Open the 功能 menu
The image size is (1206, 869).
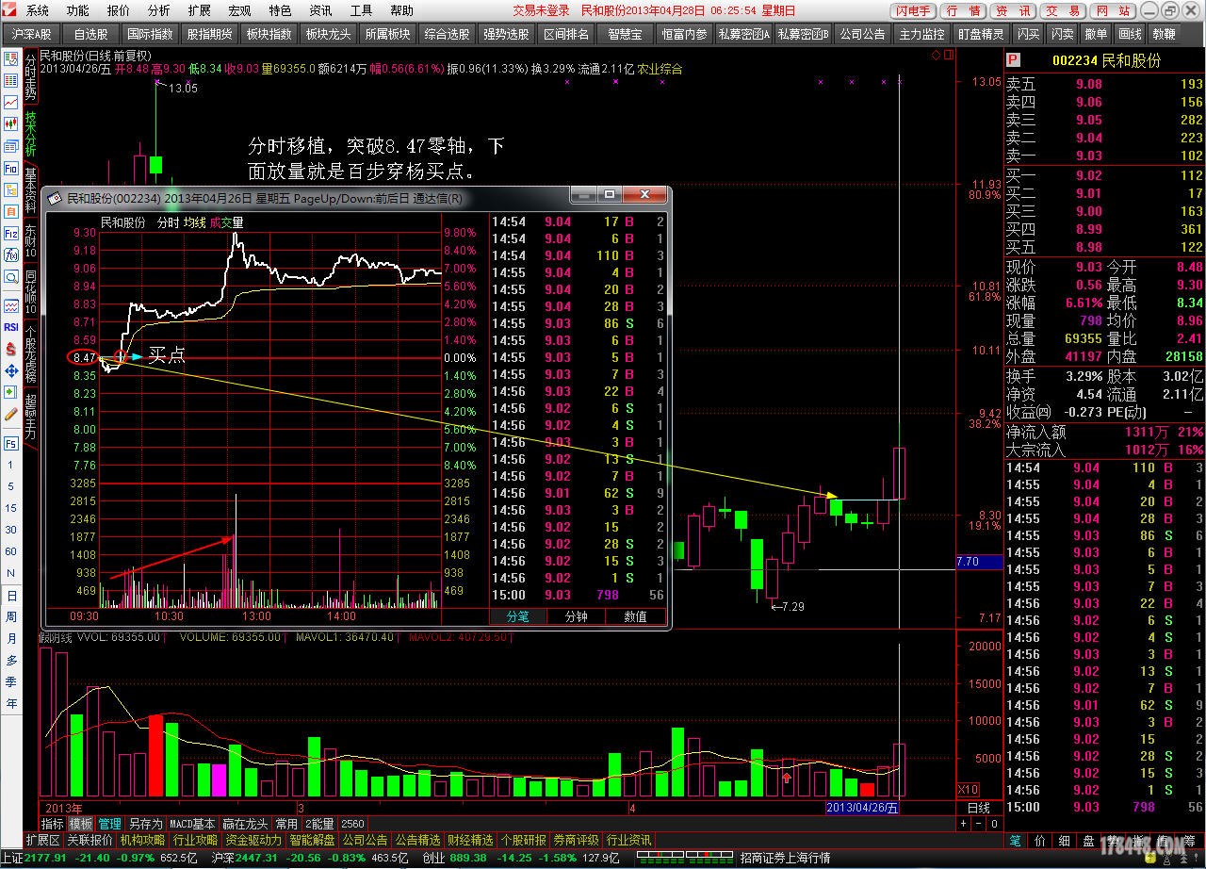[x=77, y=10]
